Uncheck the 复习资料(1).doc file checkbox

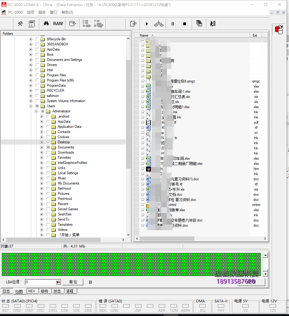point(143,179)
